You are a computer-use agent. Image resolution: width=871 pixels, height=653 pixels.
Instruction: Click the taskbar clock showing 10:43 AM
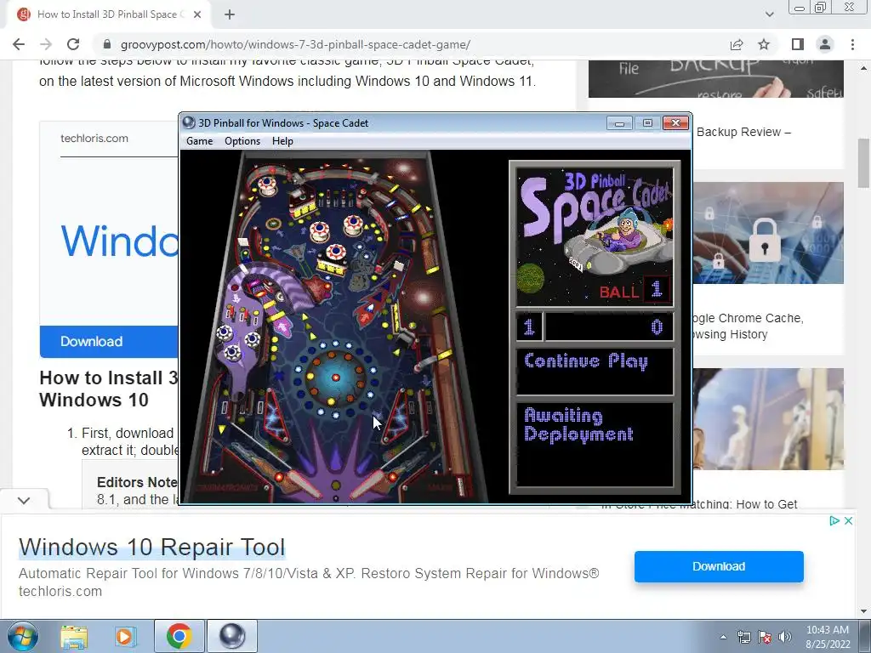pos(828,637)
